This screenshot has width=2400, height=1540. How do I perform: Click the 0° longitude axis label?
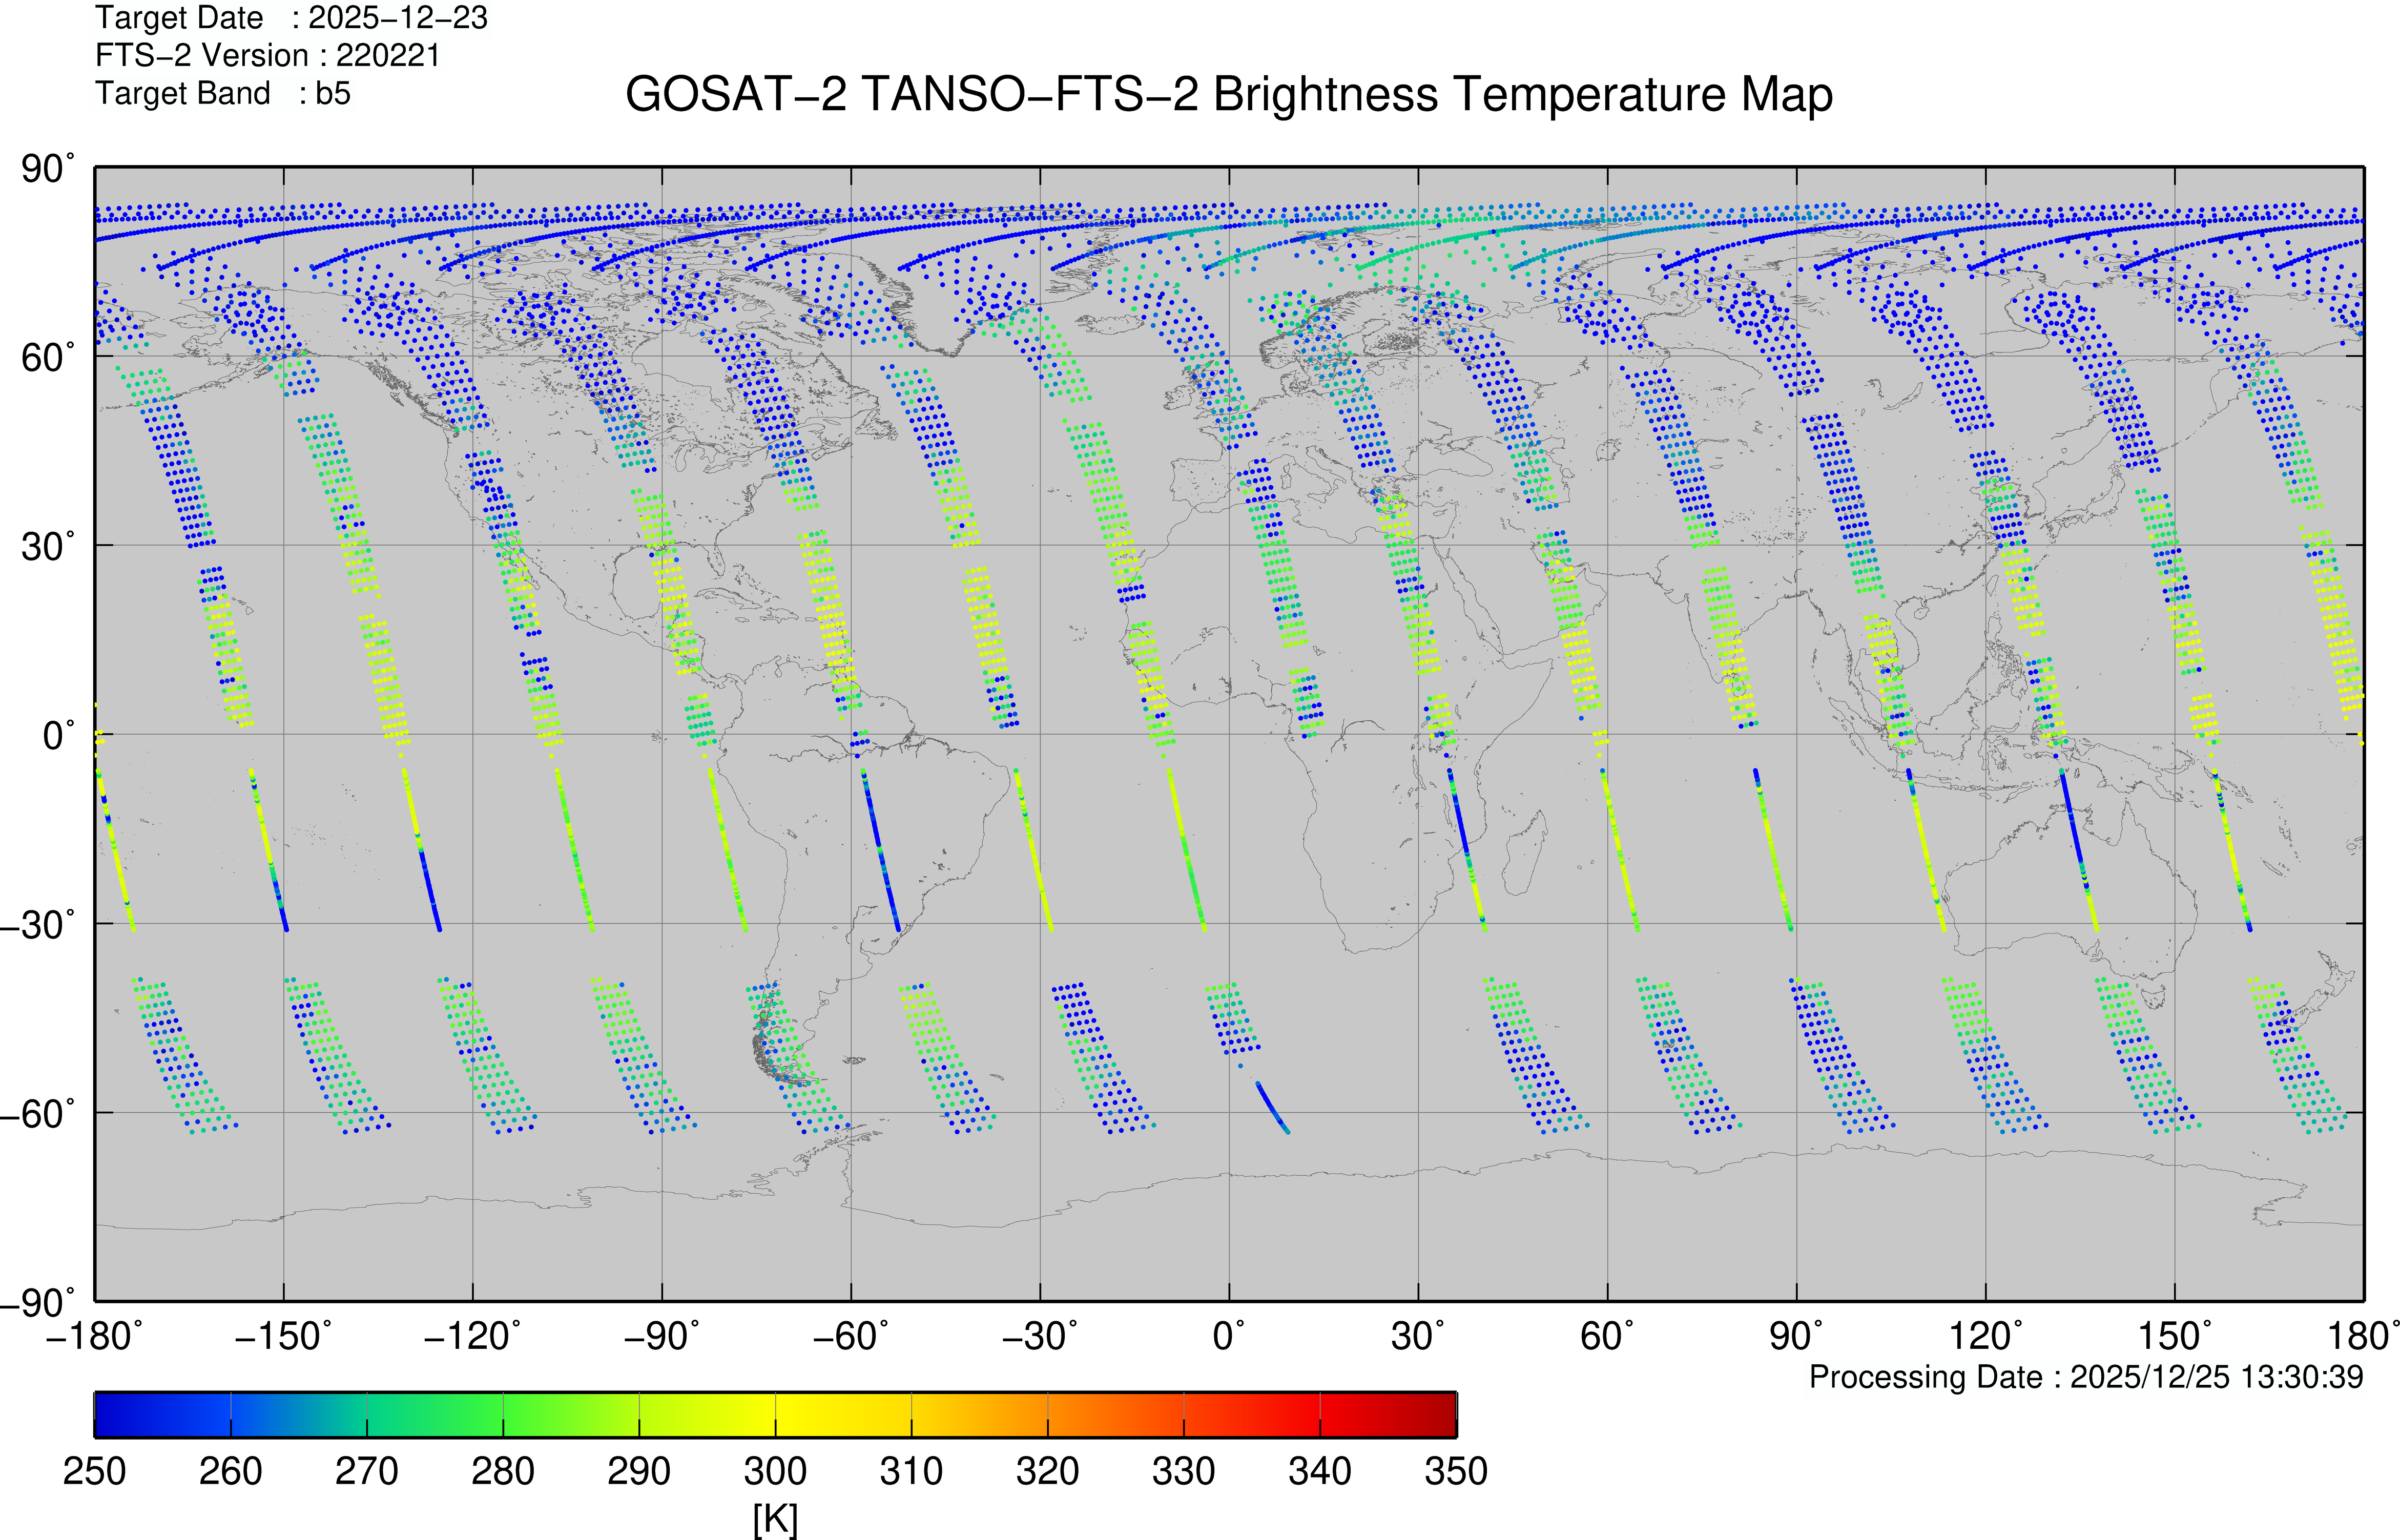(1228, 1336)
